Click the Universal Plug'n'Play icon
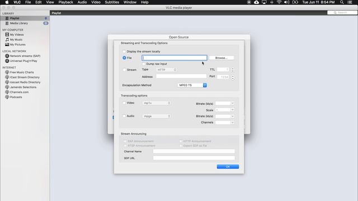This screenshot has width=358, height=201. [7, 61]
